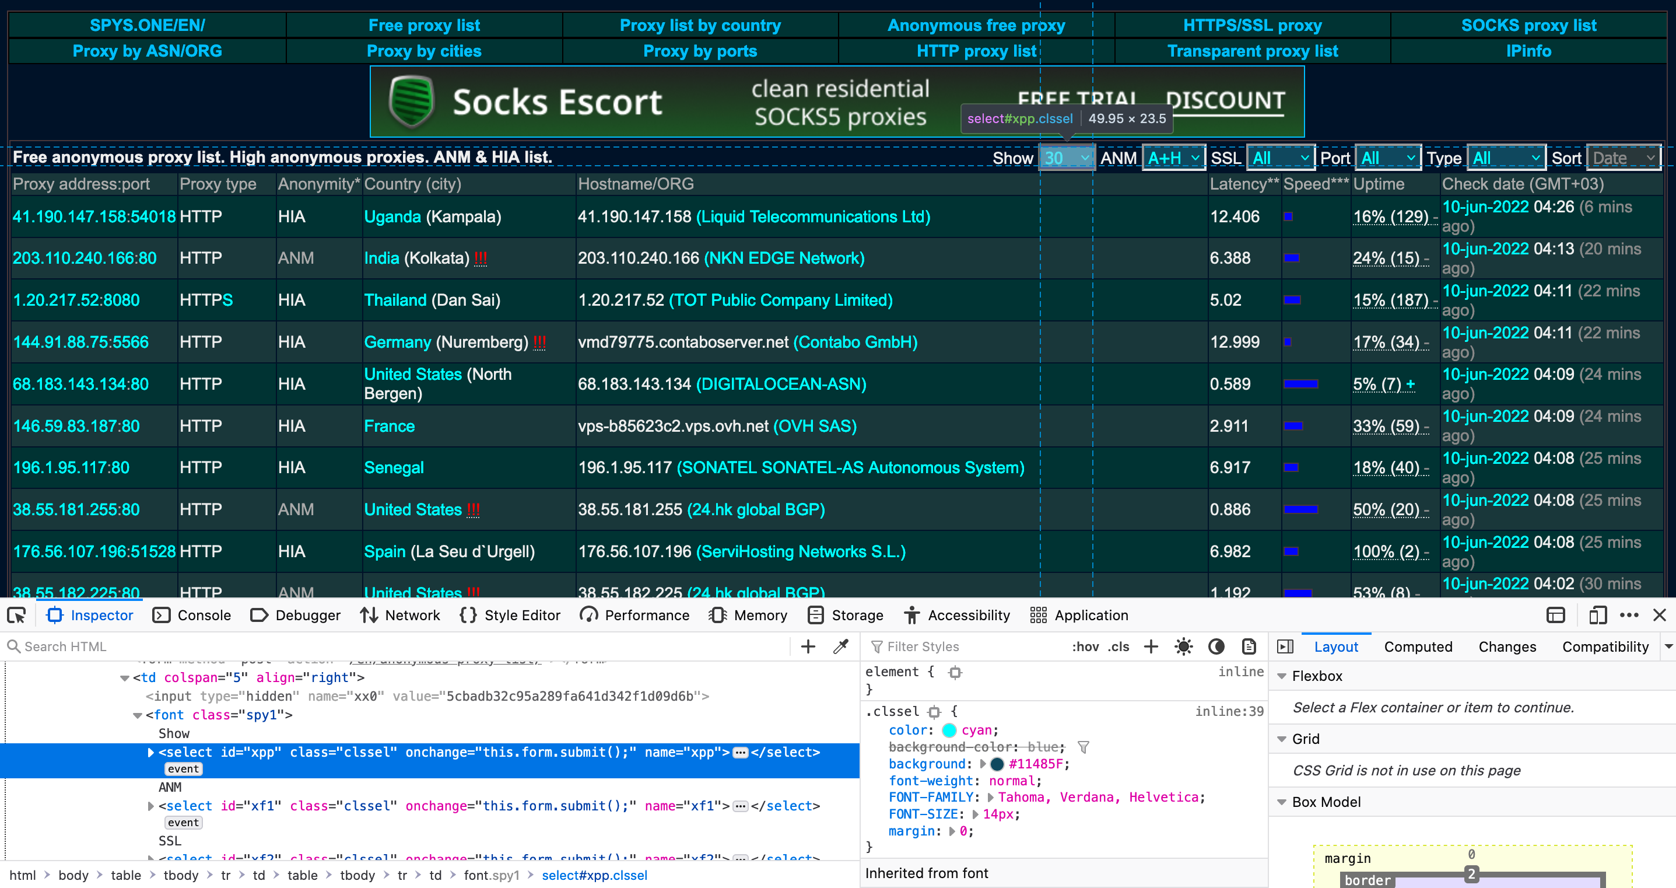The width and height of the screenshot is (1676, 888).
Task: Click the overridden background-color filter icon
Action: (1084, 747)
